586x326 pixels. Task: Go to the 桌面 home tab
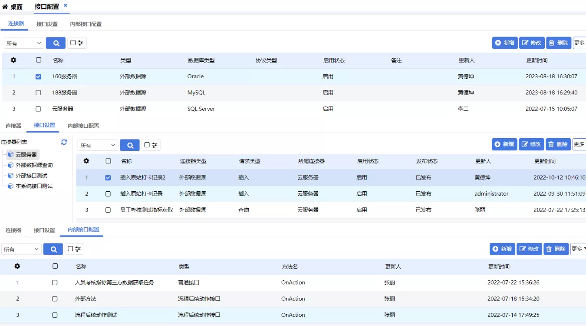point(13,7)
